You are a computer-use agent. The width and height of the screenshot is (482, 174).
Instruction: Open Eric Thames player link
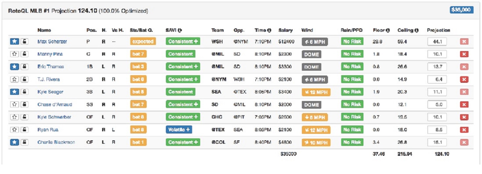(x=51, y=67)
